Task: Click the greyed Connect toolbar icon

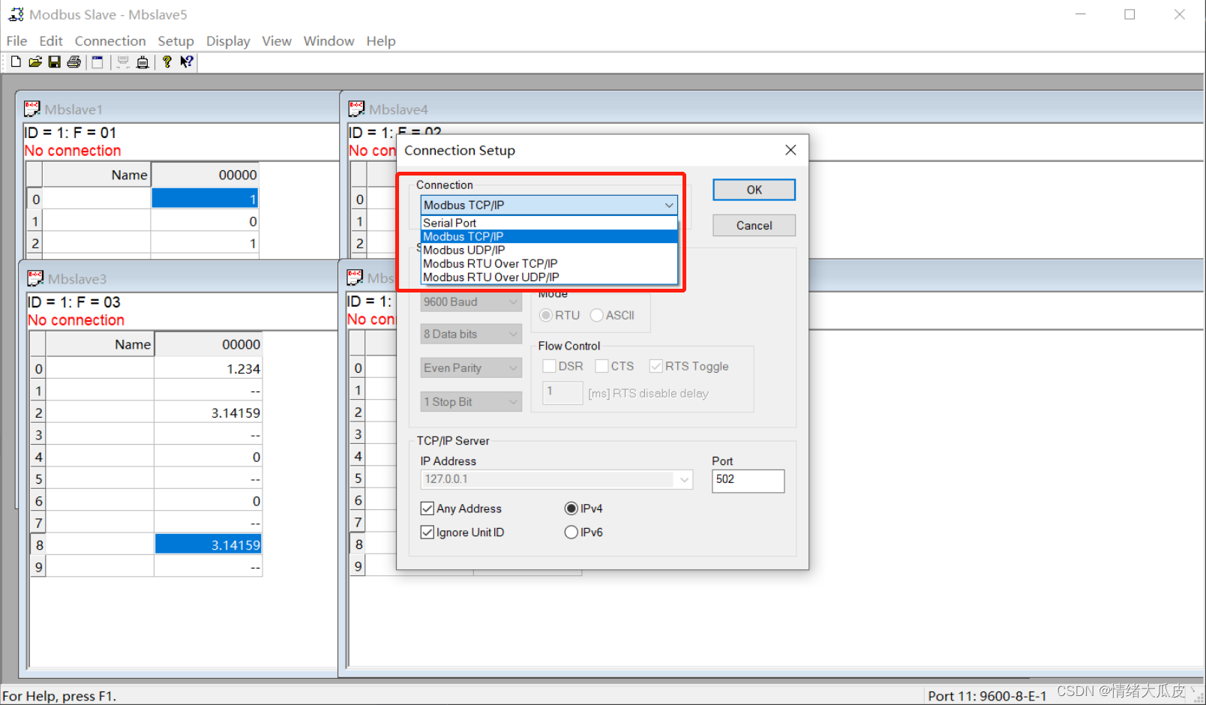Action: (x=123, y=62)
